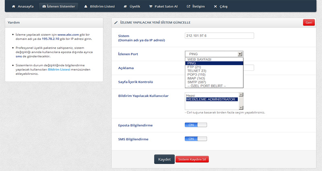Collapse the İzlenen Port dropdown arrow

click(x=240, y=54)
